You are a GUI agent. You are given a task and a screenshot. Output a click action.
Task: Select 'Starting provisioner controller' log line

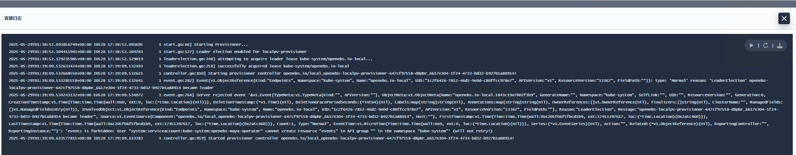[x=263, y=74]
